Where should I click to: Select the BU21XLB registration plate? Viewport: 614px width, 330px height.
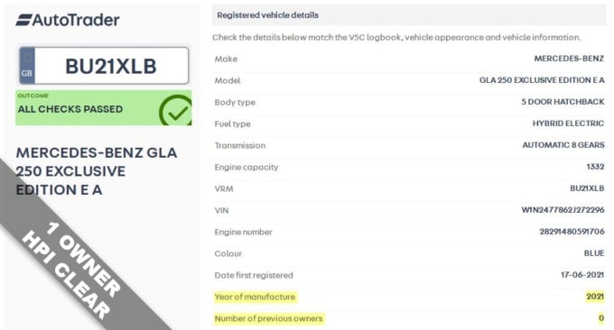point(104,66)
